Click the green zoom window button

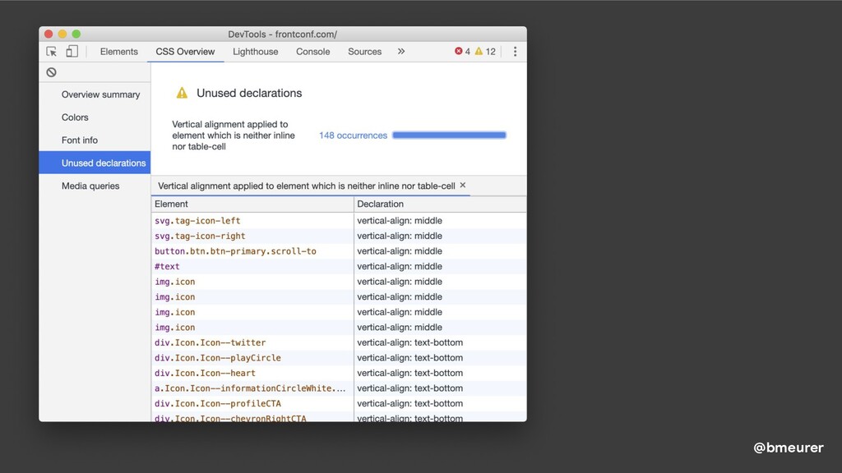point(76,34)
